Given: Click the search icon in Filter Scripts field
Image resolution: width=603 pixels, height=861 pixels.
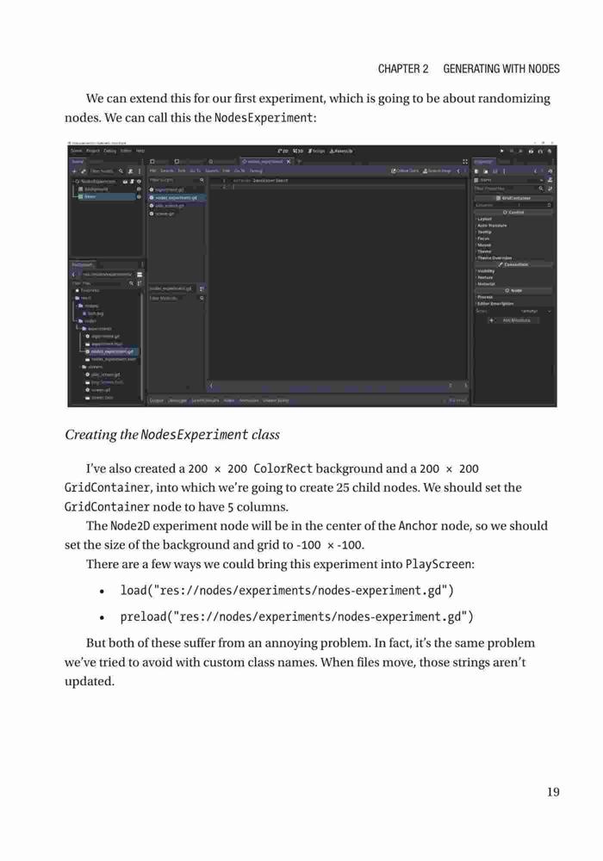Looking at the screenshot, I should coord(202,180).
